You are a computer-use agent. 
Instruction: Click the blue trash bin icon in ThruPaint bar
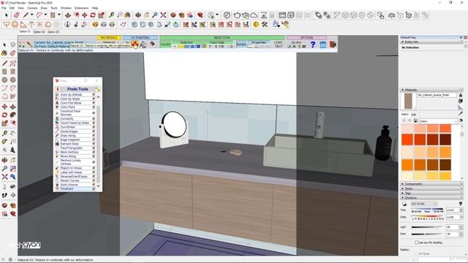click(x=322, y=45)
